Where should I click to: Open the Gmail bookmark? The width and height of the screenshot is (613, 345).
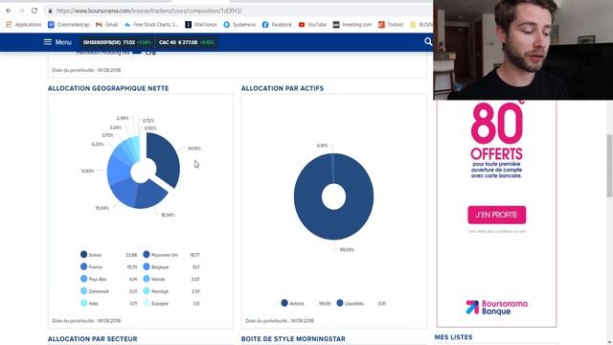pos(106,24)
